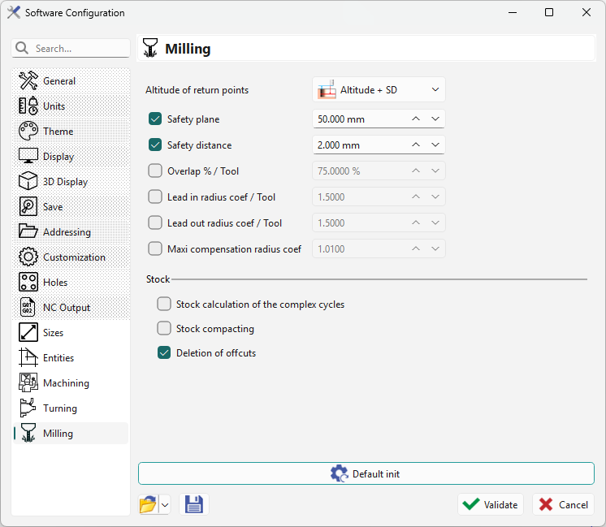Open dropdown arrow beside the folder icon

(x=164, y=504)
